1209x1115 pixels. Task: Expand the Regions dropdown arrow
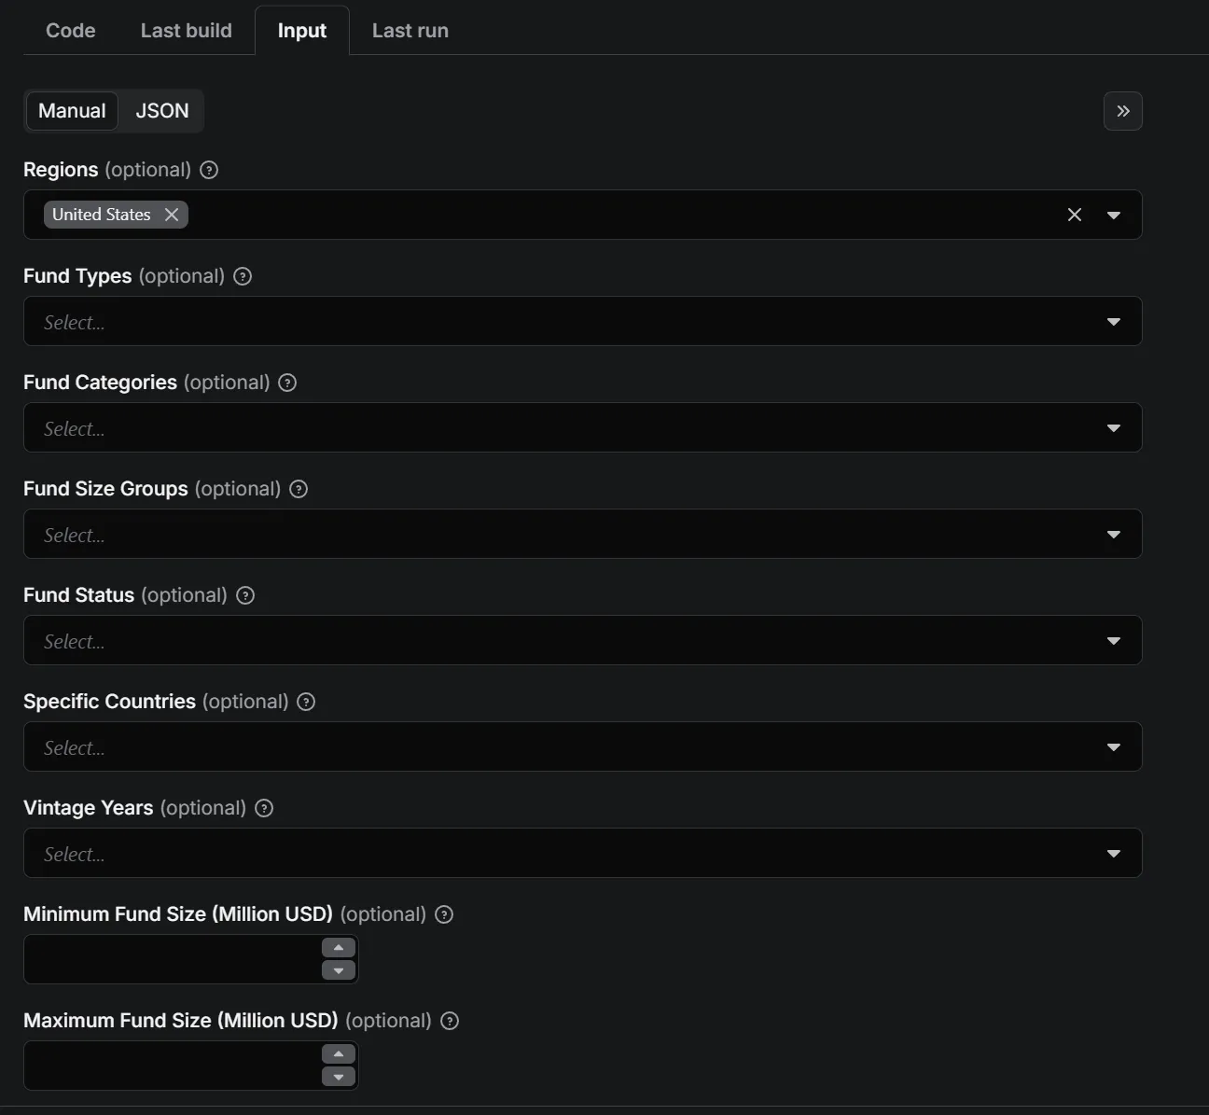tap(1113, 215)
